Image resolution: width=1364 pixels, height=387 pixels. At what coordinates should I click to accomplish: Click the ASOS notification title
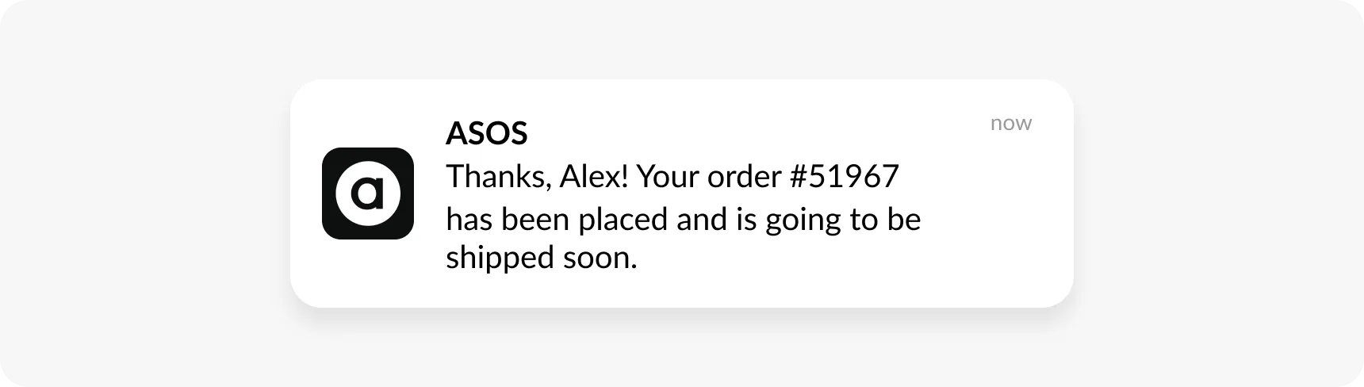pyautogui.click(x=486, y=133)
